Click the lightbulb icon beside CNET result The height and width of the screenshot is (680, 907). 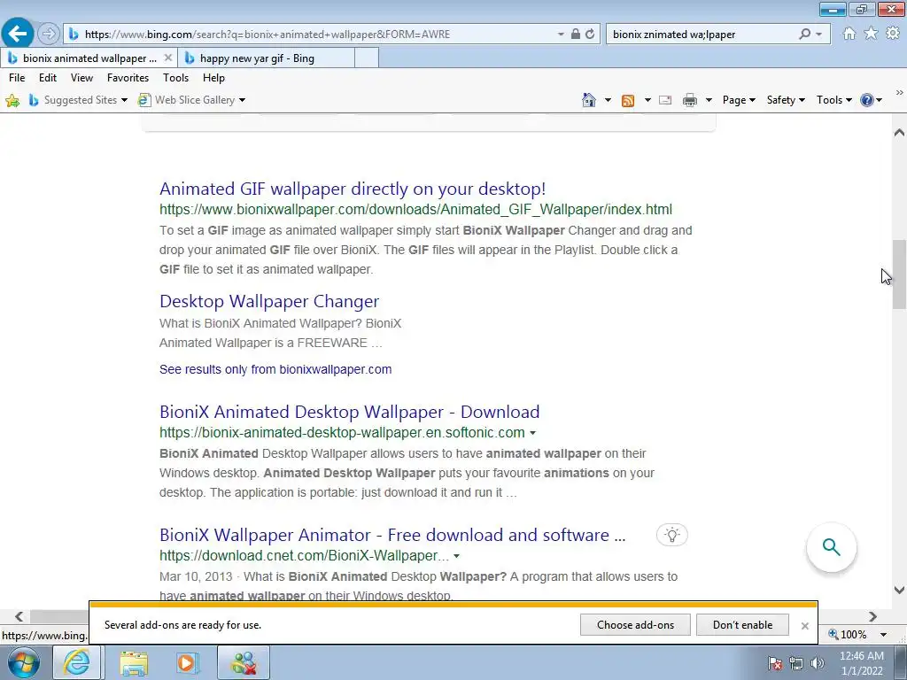(671, 534)
